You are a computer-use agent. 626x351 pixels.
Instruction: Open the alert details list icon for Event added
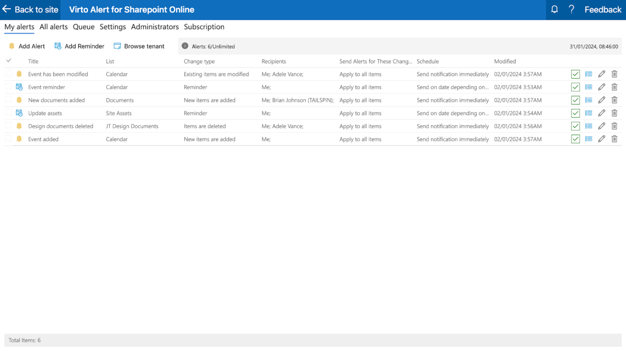pos(589,139)
